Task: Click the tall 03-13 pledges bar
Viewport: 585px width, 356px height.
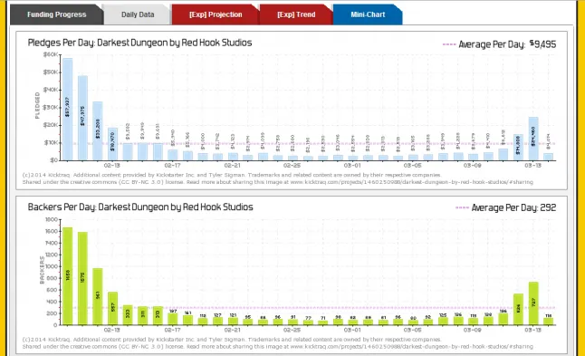Action: pyautogui.click(x=533, y=139)
